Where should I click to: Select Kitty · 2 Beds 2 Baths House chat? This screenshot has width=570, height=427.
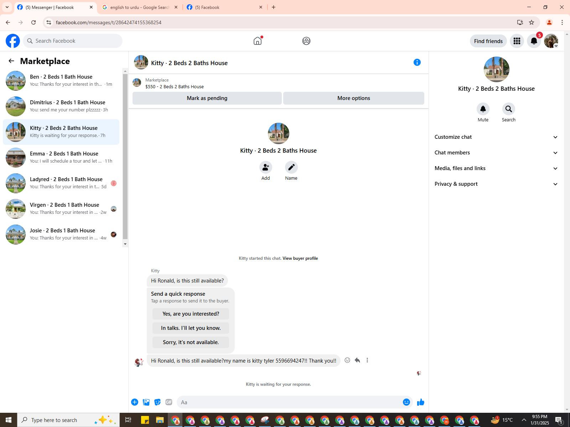click(x=61, y=132)
